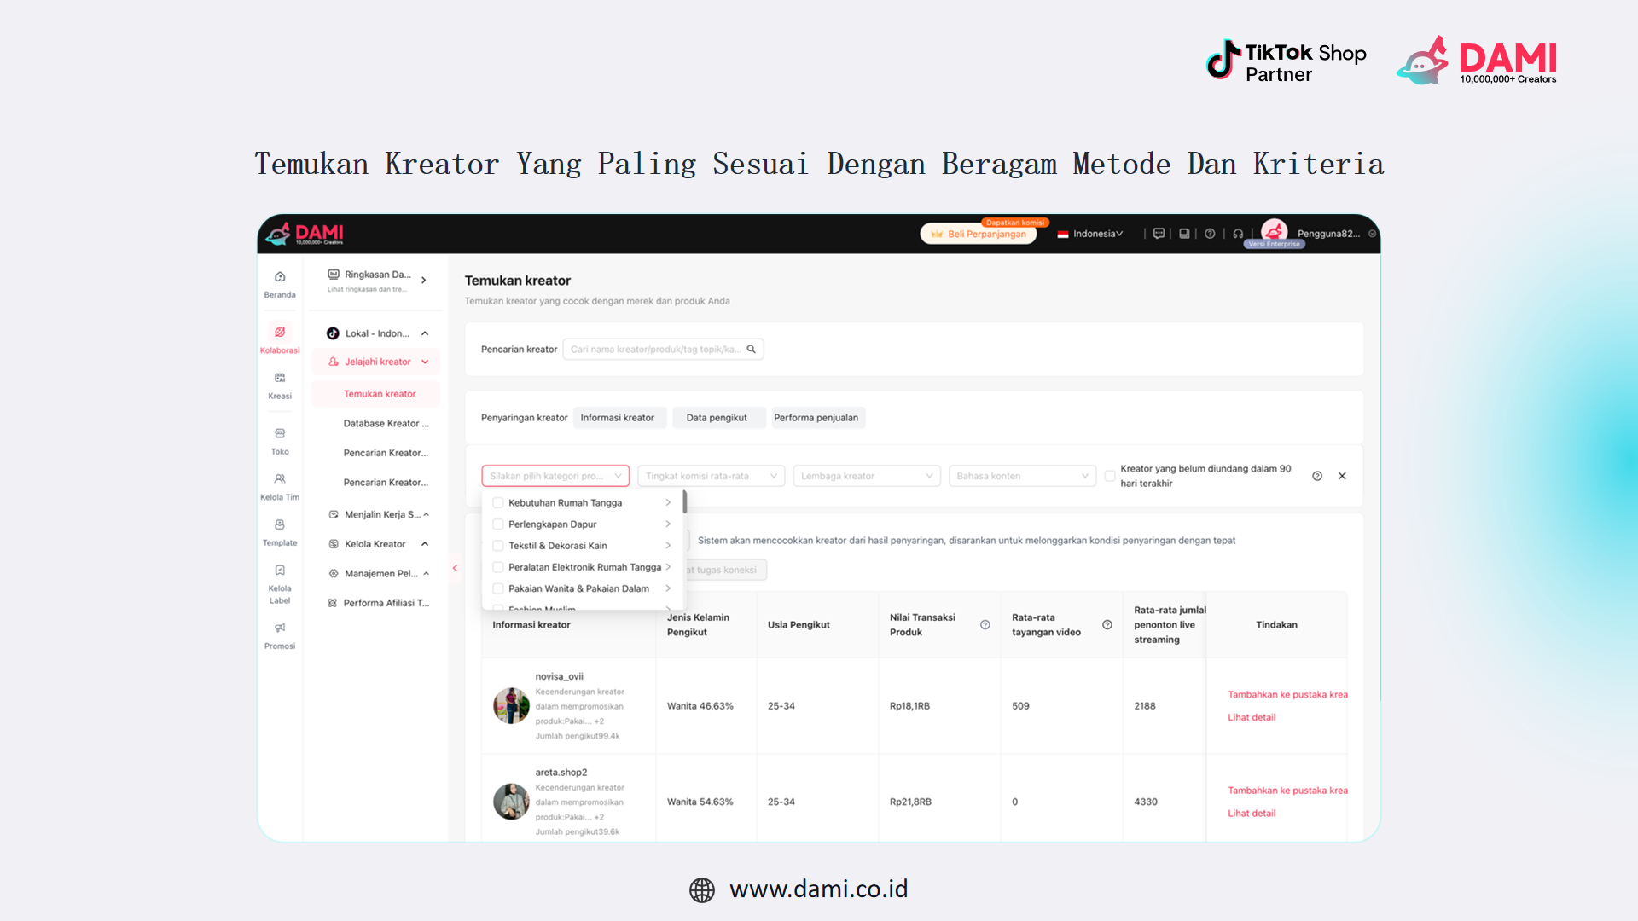Viewport: 1638px width, 921px height.
Task: Check the Tekstil & Dekorasi Kain checkbox
Action: 498,546
